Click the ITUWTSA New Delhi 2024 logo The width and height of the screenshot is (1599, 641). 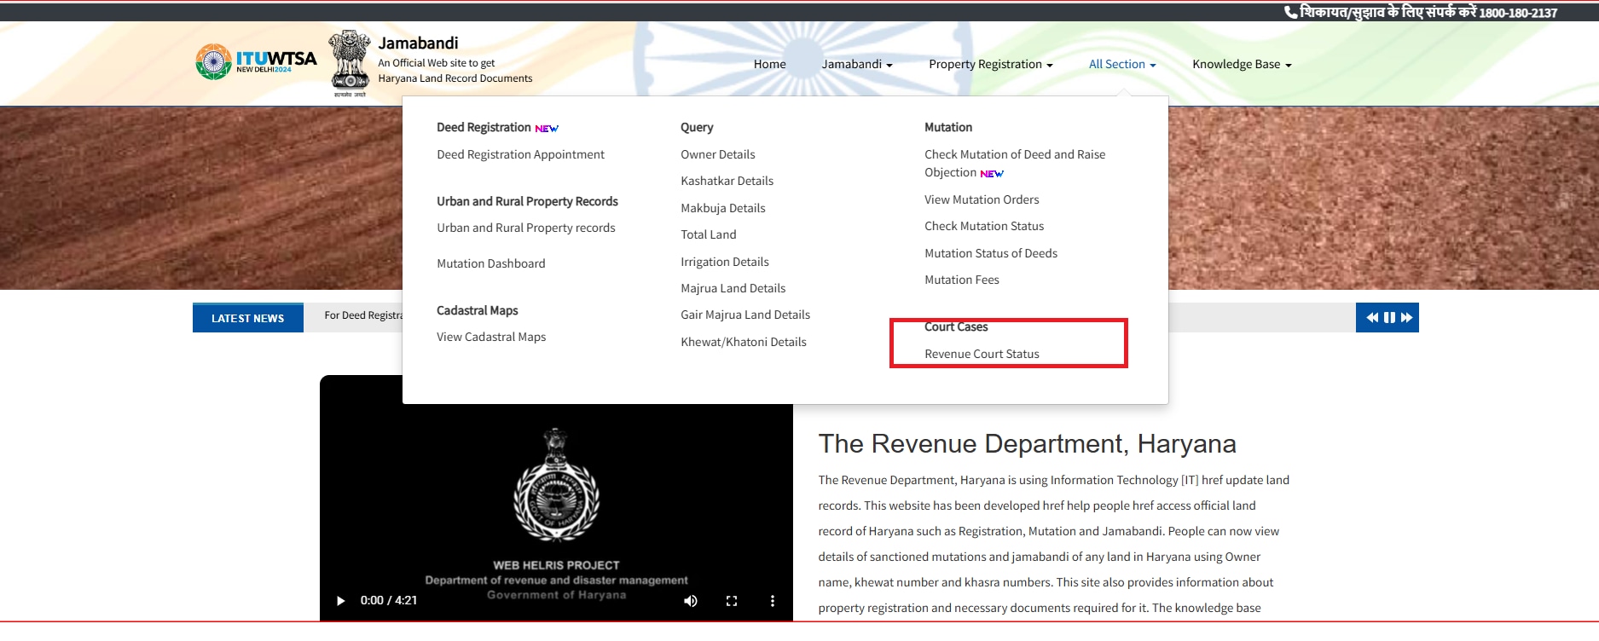click(x=256, y=61)
